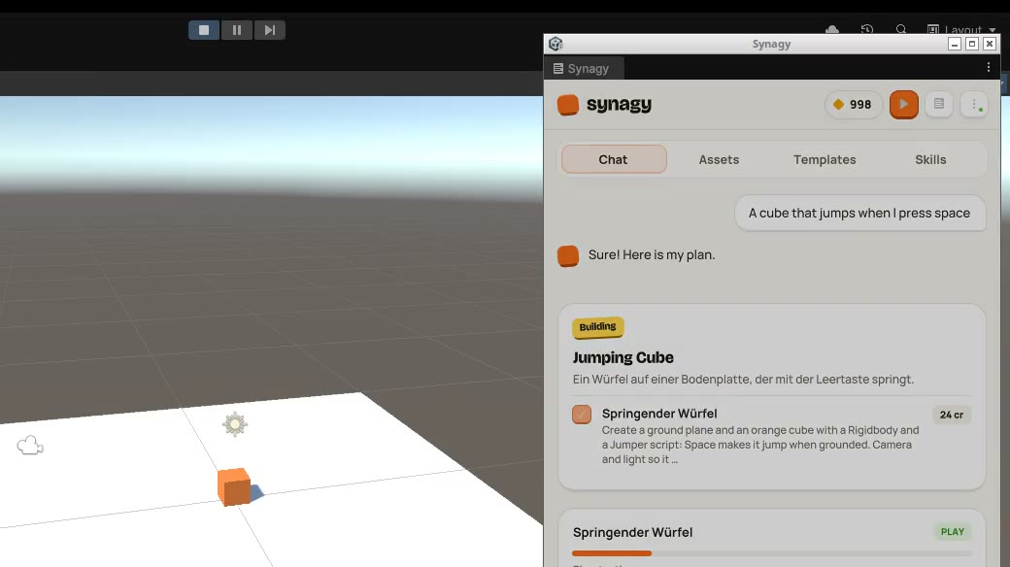Viewport: 1010px width, 567px height.
Task: Select the camera gizmo in scene view
Action: pyautogui.click(x=30, y=446)
